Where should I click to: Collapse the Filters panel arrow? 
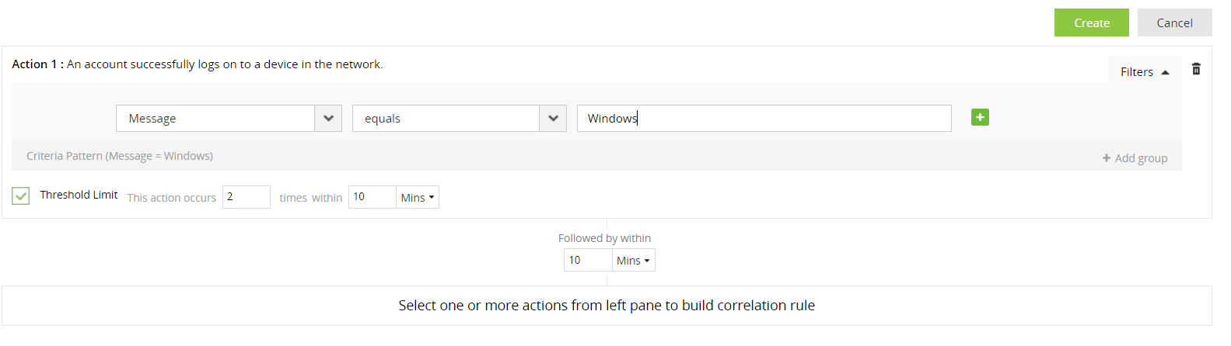click(1165, 72)
